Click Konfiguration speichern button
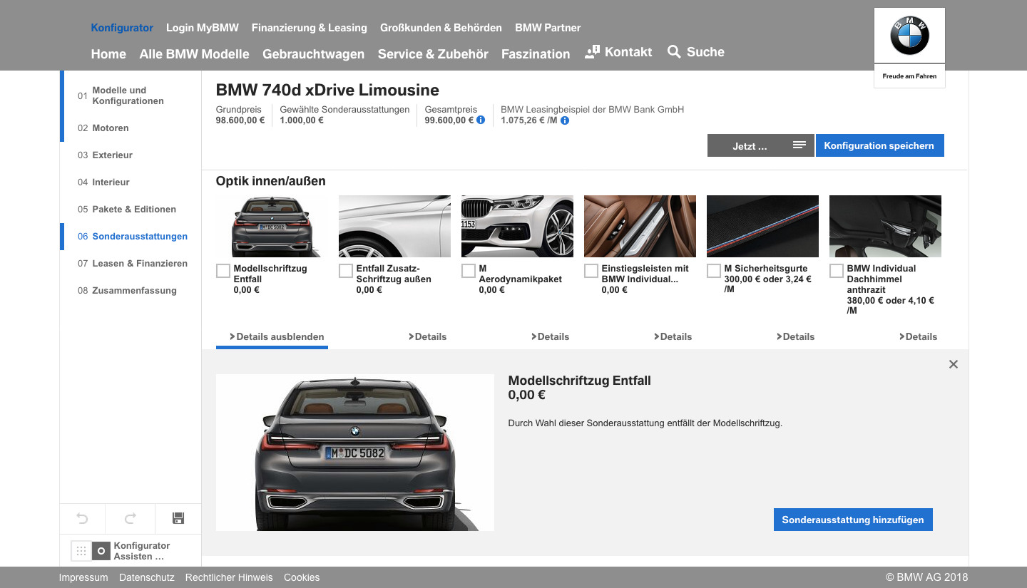 click(x=879, y=145)
